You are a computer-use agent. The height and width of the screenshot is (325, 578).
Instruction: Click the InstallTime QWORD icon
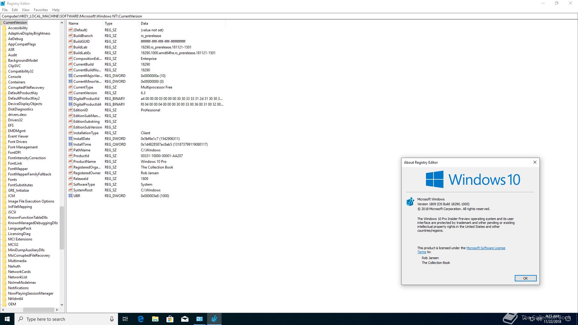(x=70, y=144)
